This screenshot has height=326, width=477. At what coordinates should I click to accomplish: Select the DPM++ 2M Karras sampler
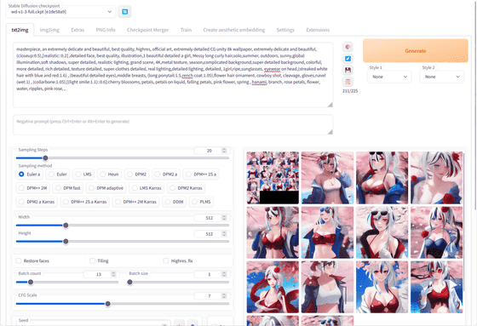point(135,202)
